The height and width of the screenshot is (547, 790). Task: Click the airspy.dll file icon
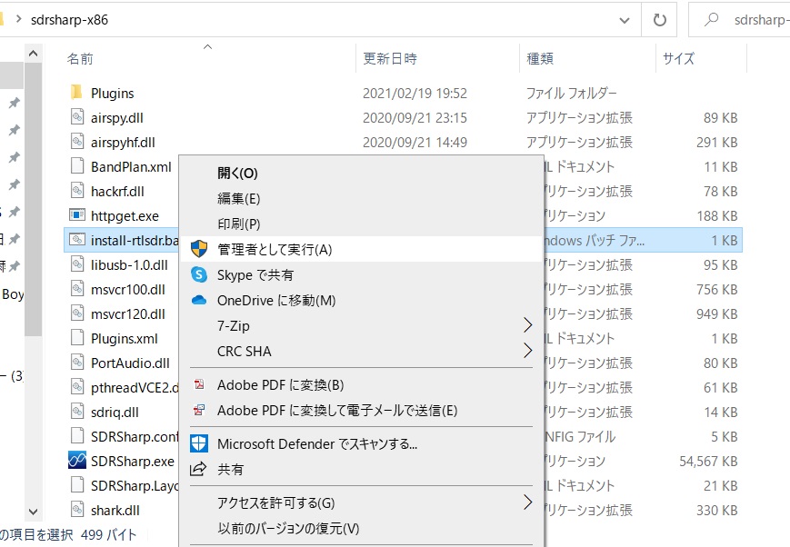76,117
